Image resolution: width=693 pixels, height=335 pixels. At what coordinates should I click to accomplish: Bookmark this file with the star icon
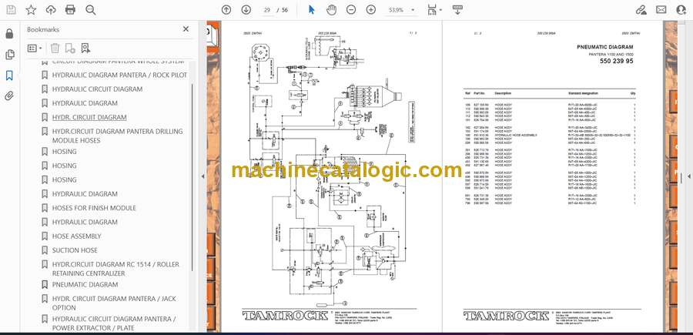[31, 10]
